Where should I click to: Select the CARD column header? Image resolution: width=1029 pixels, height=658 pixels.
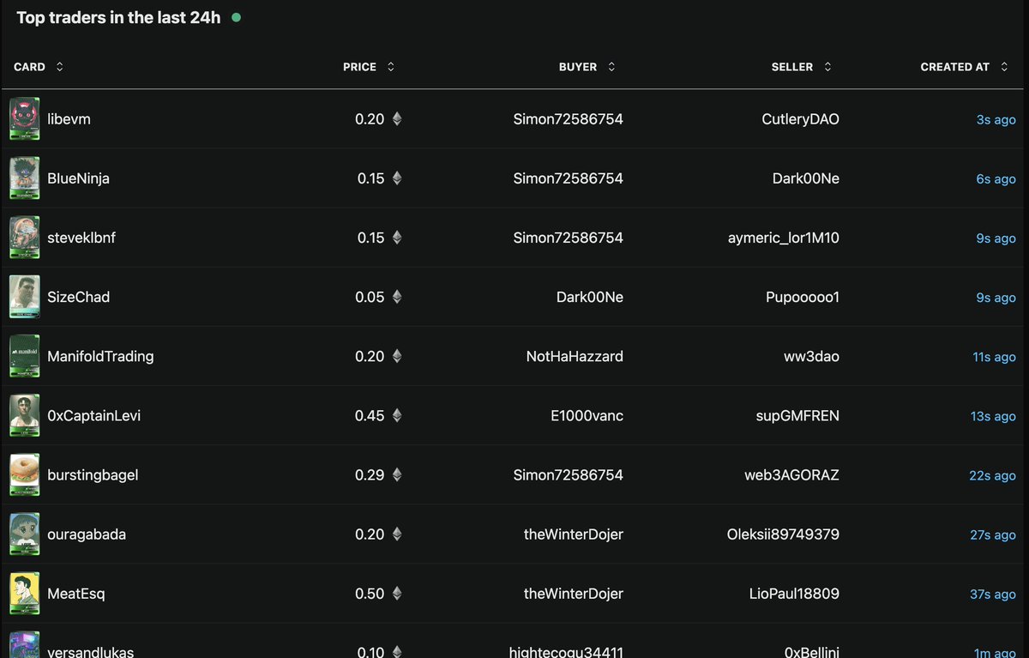point(28,66)
